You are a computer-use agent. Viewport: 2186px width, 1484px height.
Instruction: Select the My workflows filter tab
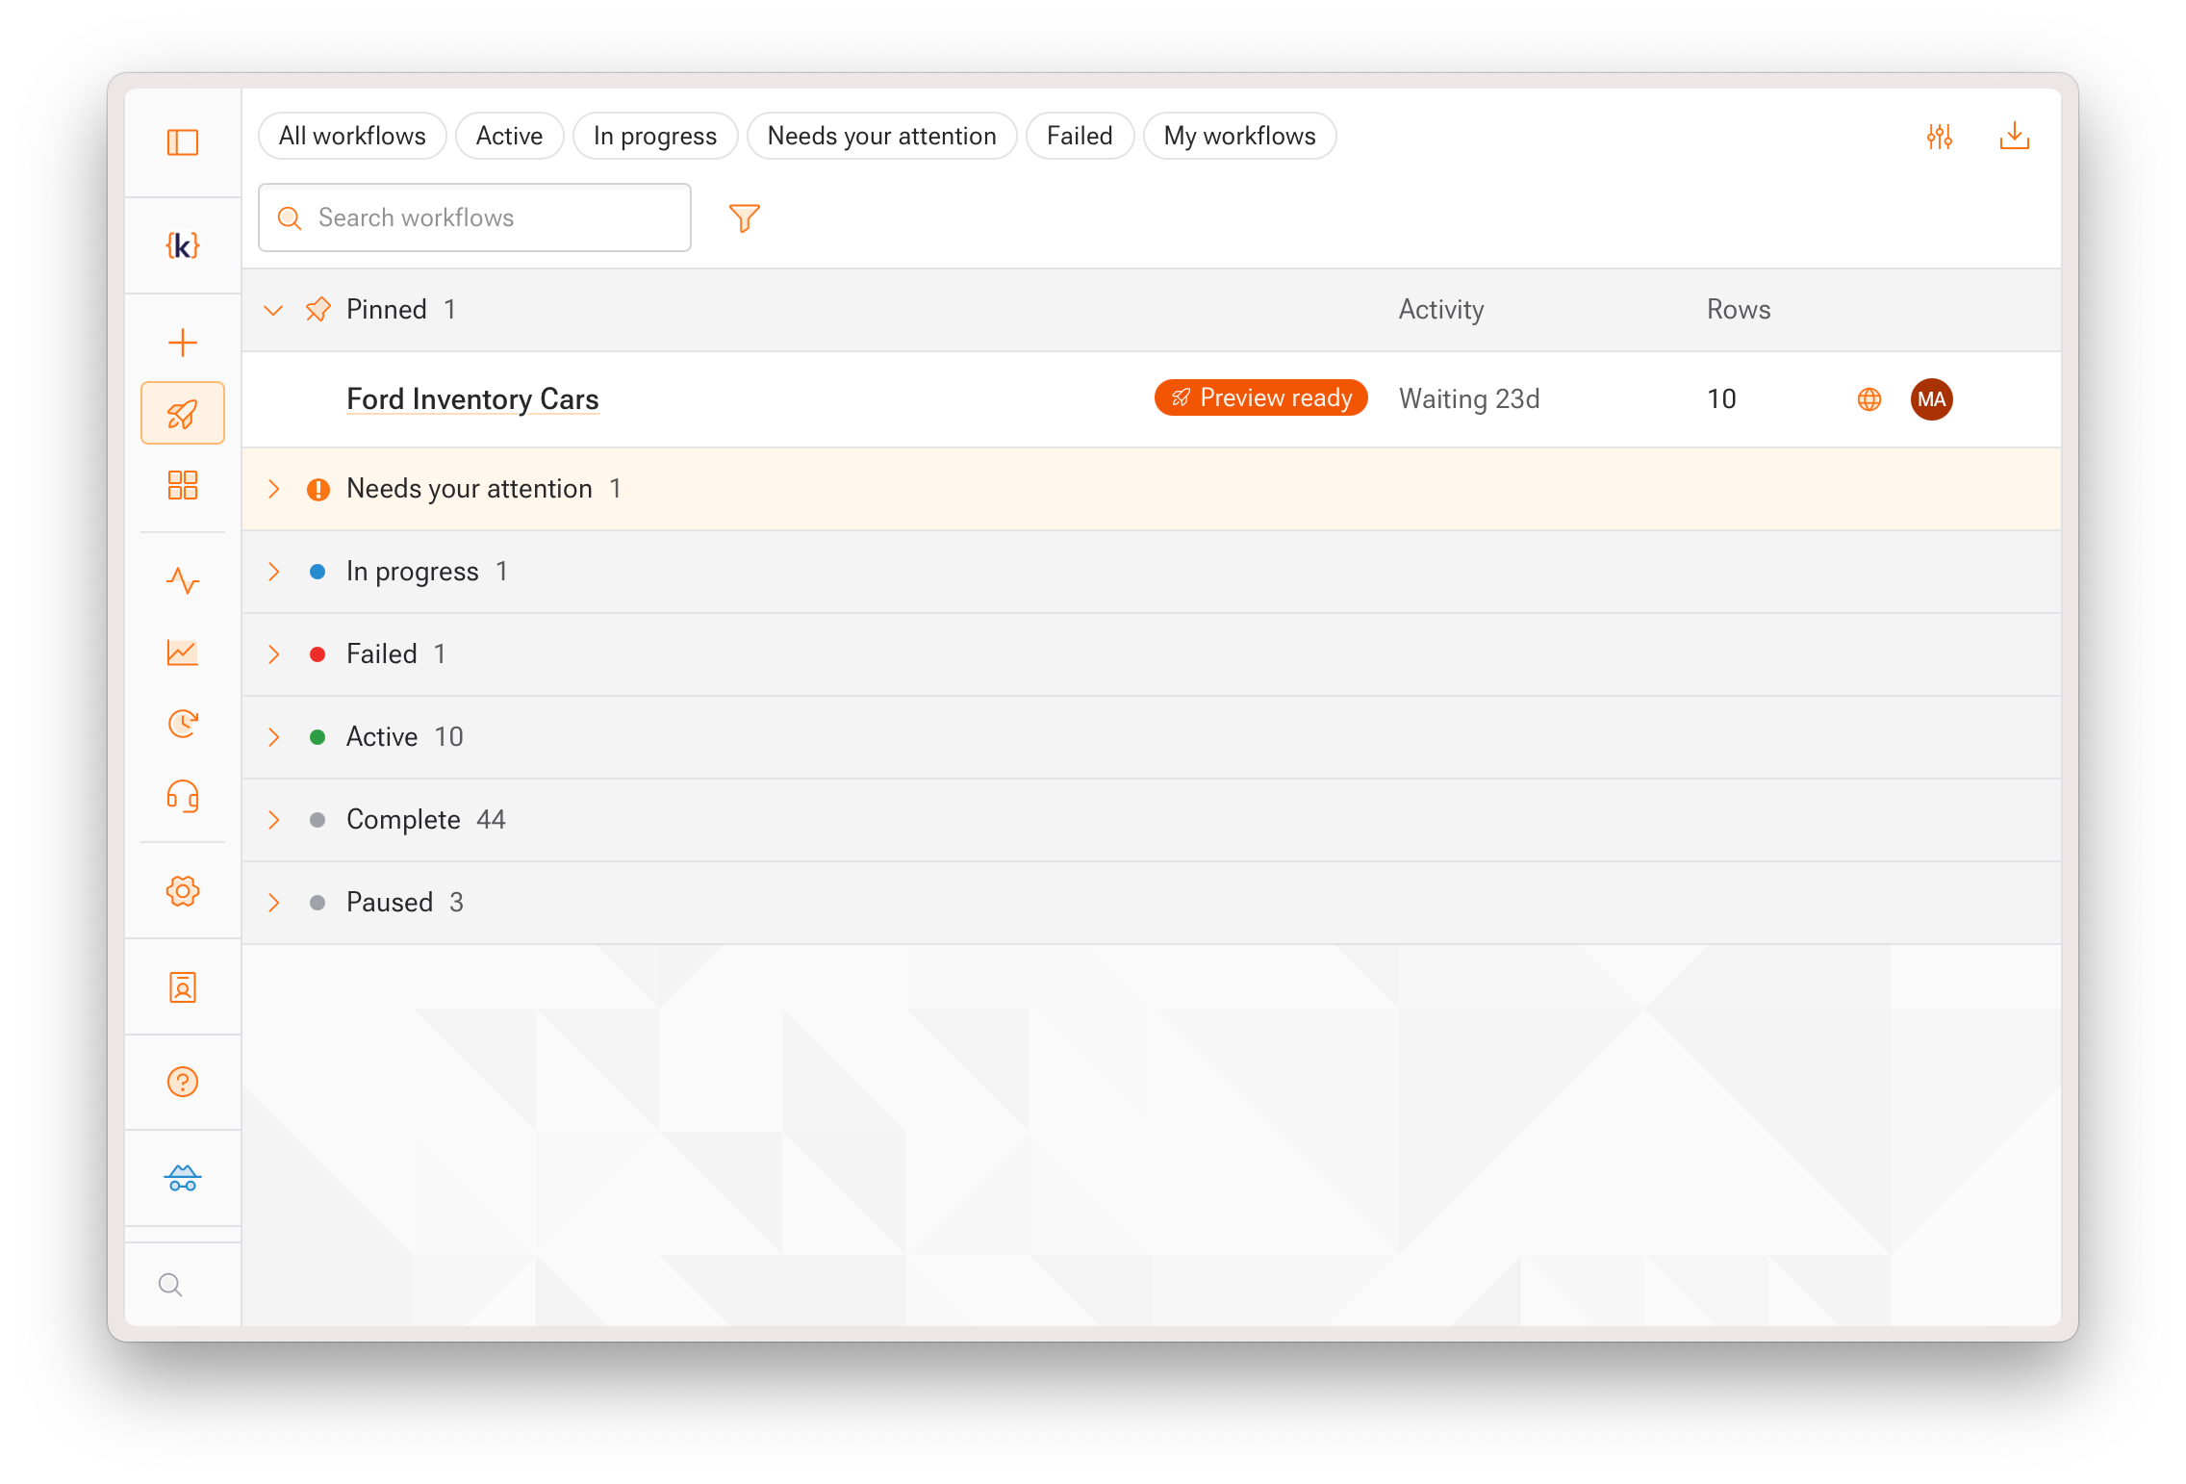coord(1239,136)
